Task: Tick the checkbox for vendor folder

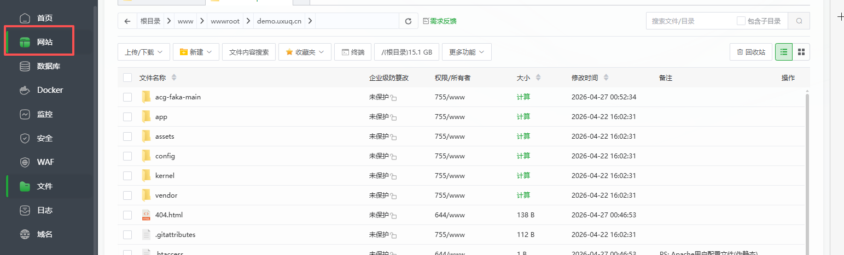Action: 127,195
